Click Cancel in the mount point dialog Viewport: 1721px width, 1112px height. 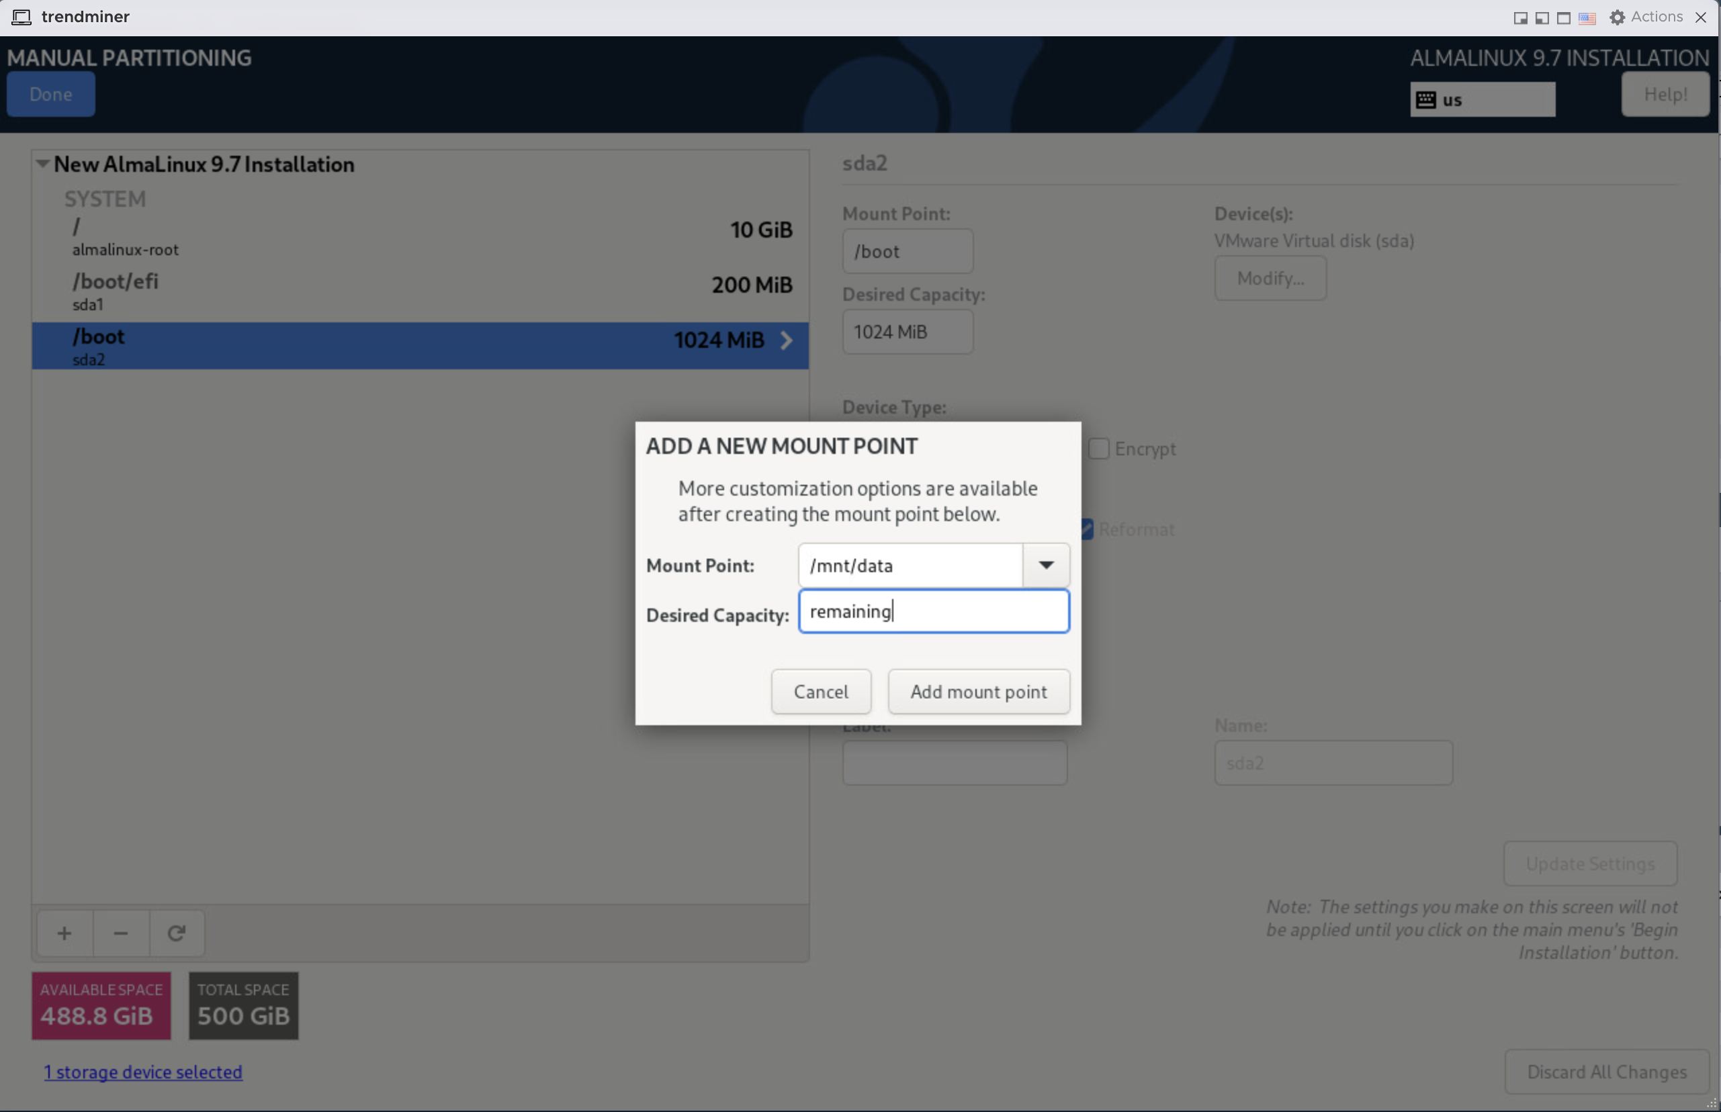pos(820,692)
